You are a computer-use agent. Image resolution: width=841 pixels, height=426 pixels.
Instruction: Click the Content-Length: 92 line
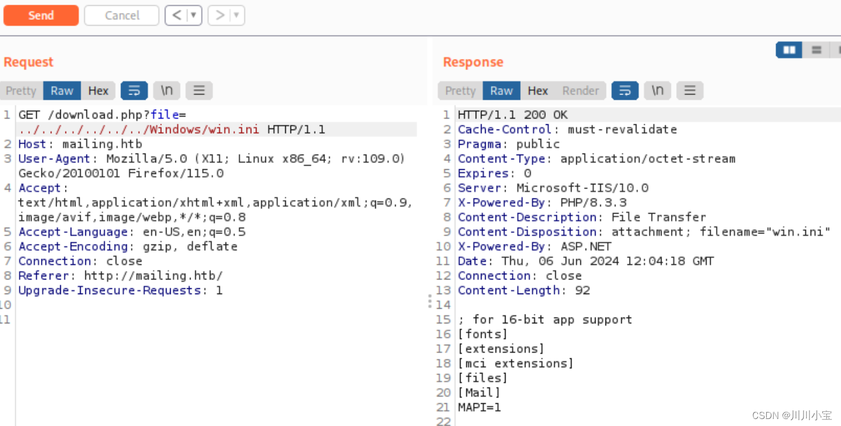[524, 290]
